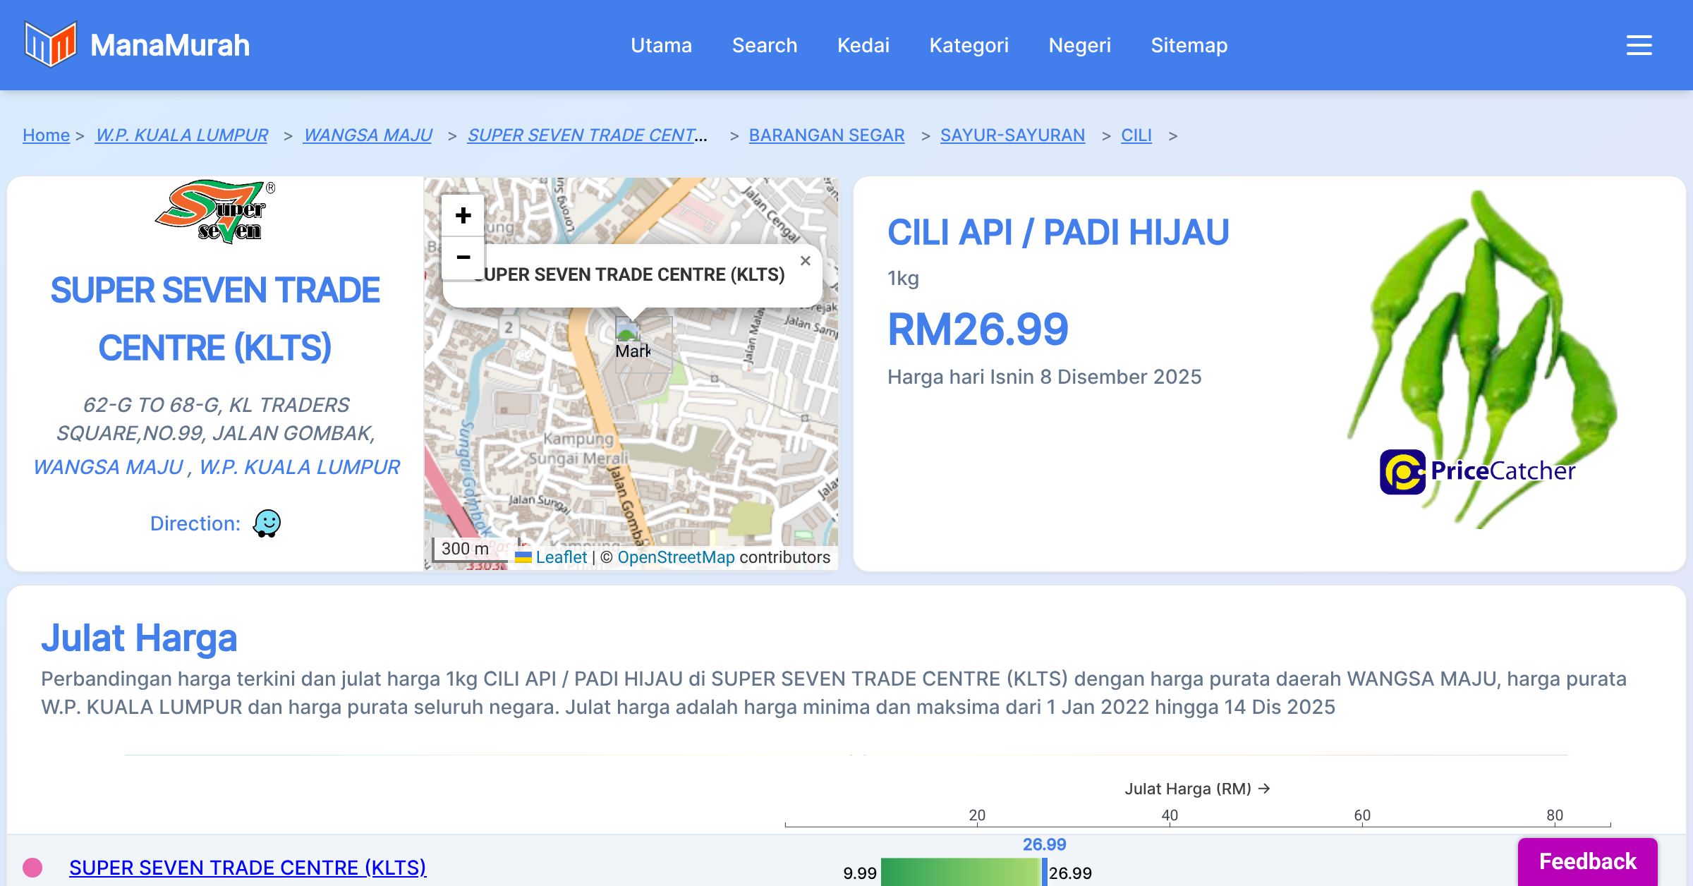
Task: Close the map popup
Action: pos(805,261)
